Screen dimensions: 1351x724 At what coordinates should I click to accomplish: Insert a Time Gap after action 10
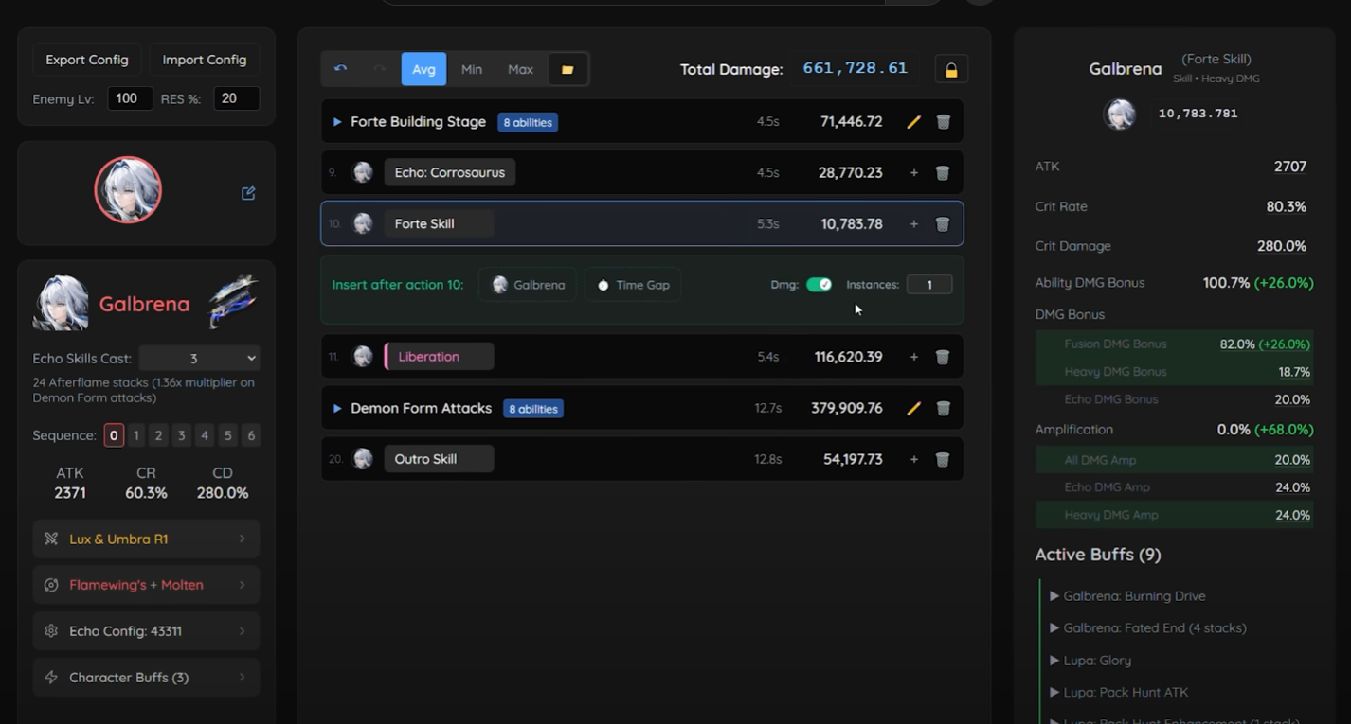click(x=632, y=285)
